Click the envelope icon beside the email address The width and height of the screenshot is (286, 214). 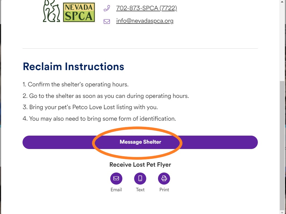tap(107, 21)
